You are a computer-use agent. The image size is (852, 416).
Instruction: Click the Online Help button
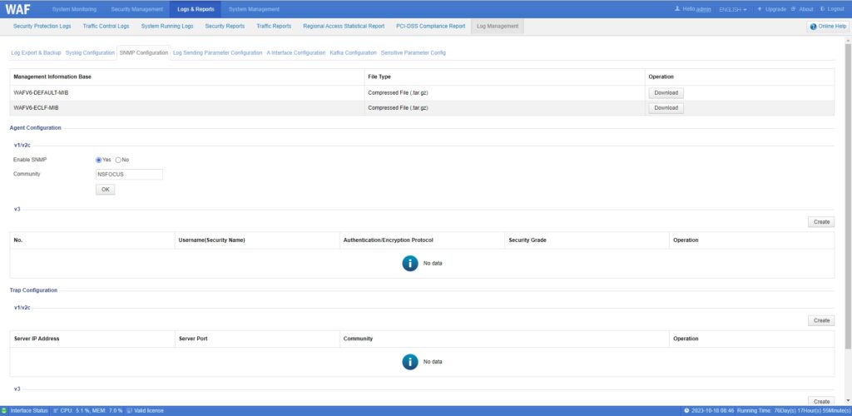[x=828, y=27]
